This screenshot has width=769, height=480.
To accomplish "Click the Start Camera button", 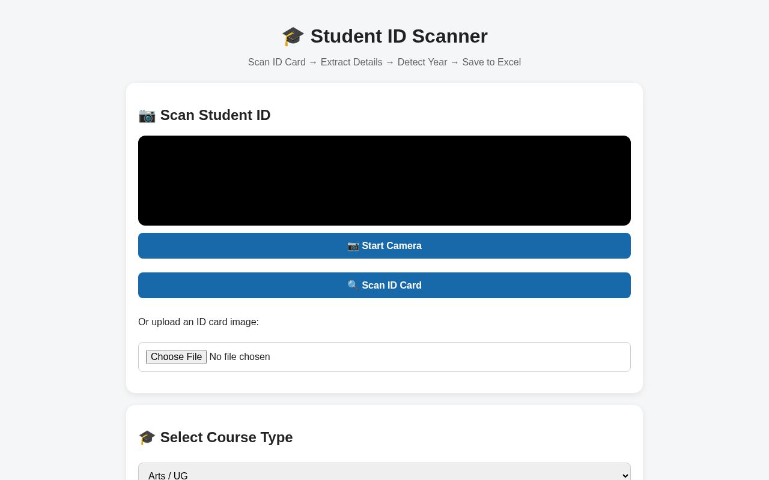I will point(384,246).
